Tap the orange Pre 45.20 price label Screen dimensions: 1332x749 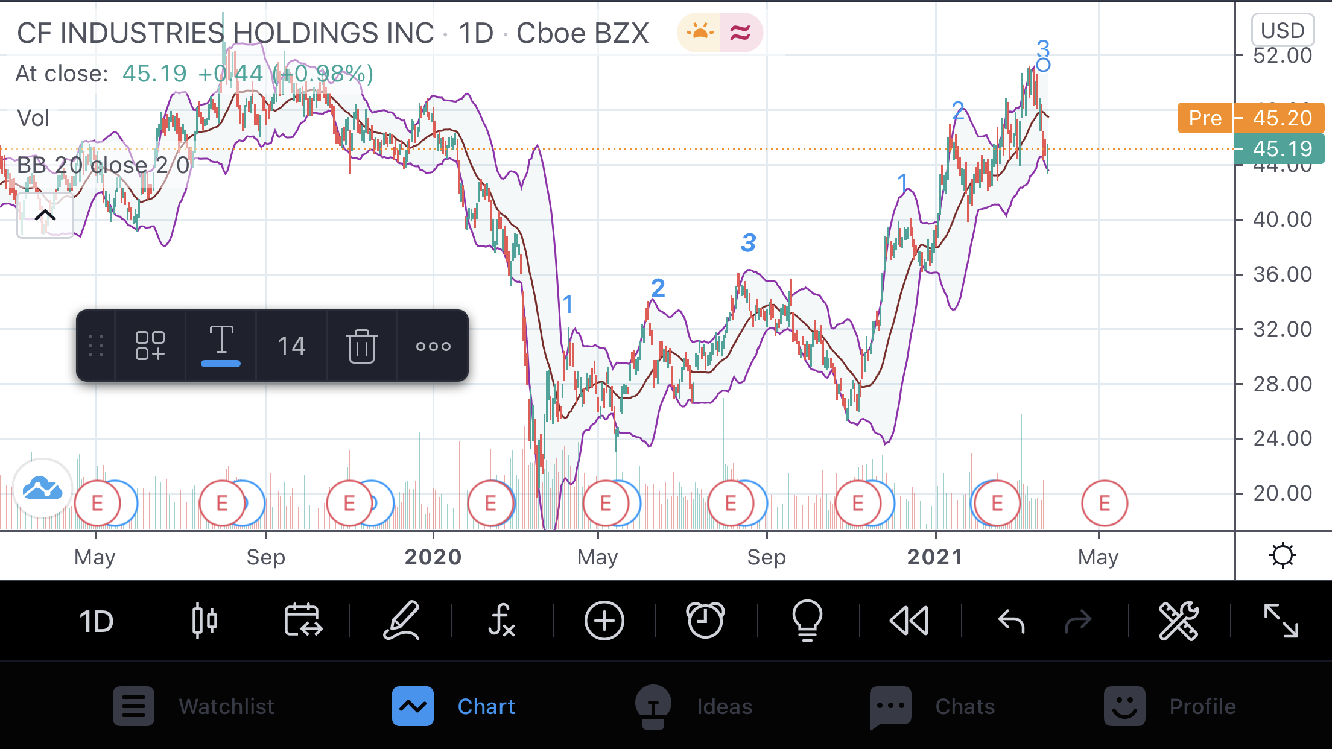pyautogui.click(x=1251, y=118)
